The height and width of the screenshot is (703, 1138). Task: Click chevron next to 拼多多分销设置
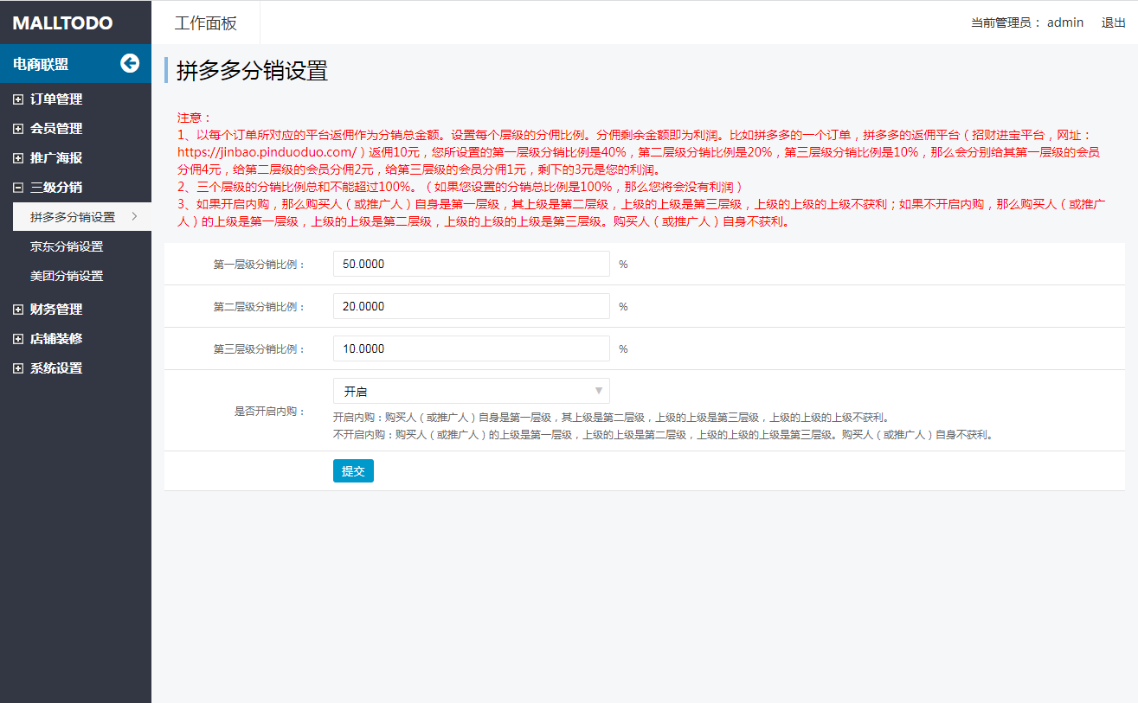click(134, 216)
